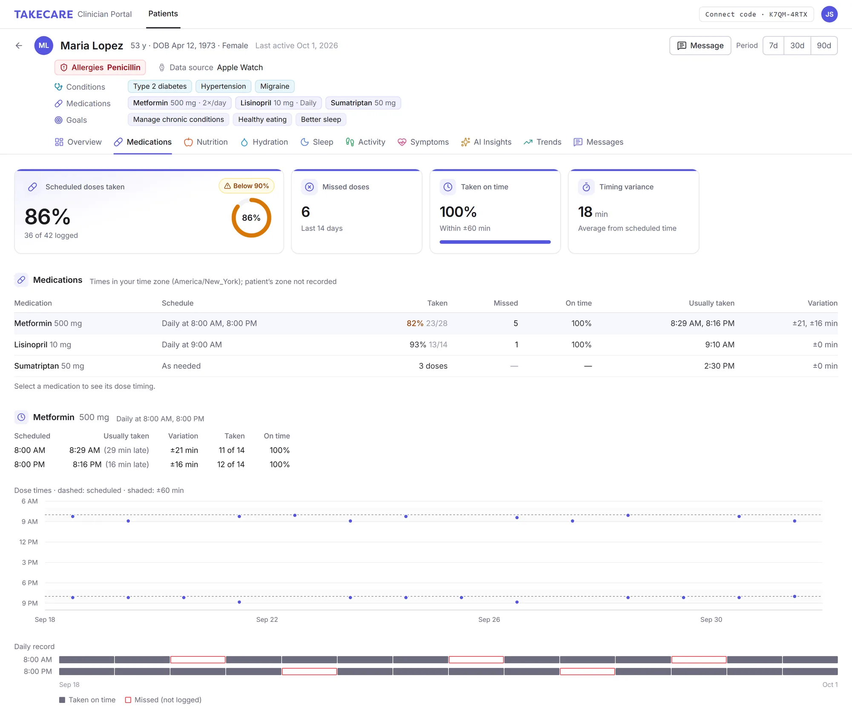Click the clock icon beside Metformin 500 mg heading
The image size is (852, 710).
coord(21,417)
